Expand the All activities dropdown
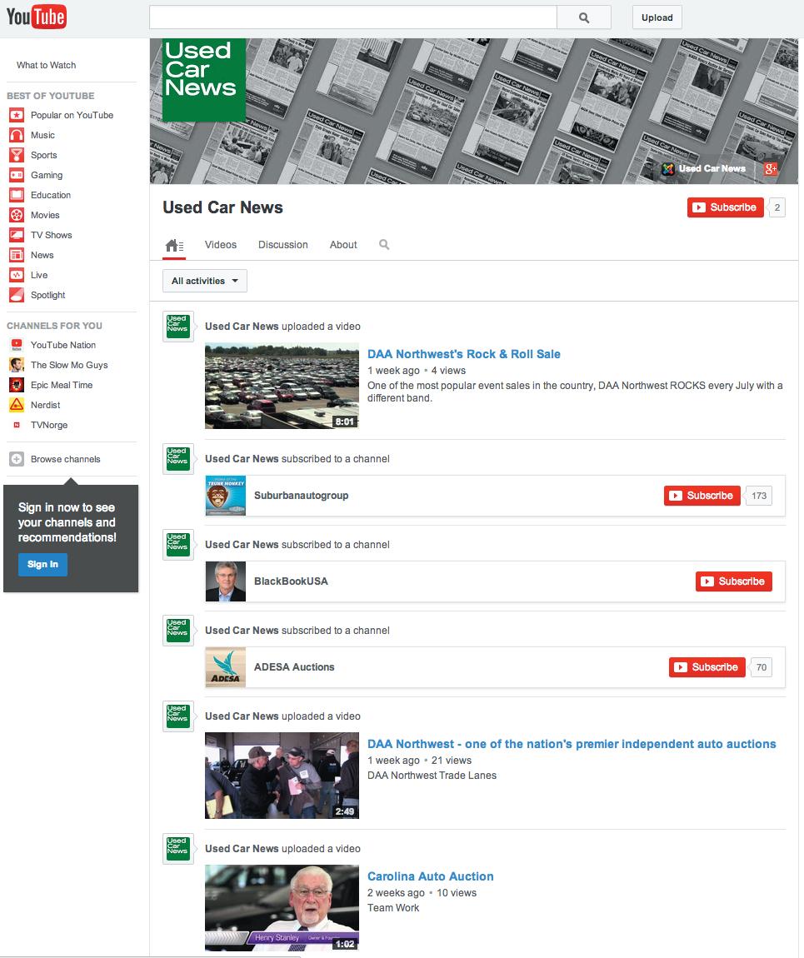 (205, 281)
